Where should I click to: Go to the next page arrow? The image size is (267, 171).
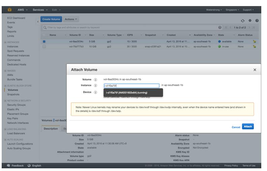pyautogui.click(x=249, y=28)
